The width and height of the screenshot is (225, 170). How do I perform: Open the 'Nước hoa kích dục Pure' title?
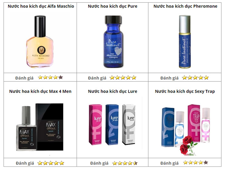tap(113, 6)
